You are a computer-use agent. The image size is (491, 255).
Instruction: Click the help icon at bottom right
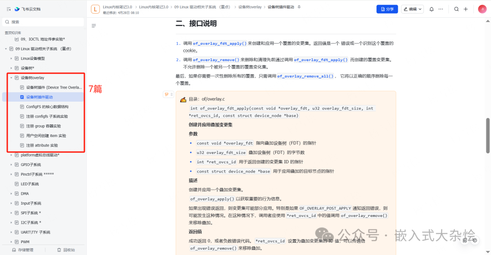coord(475,240)
